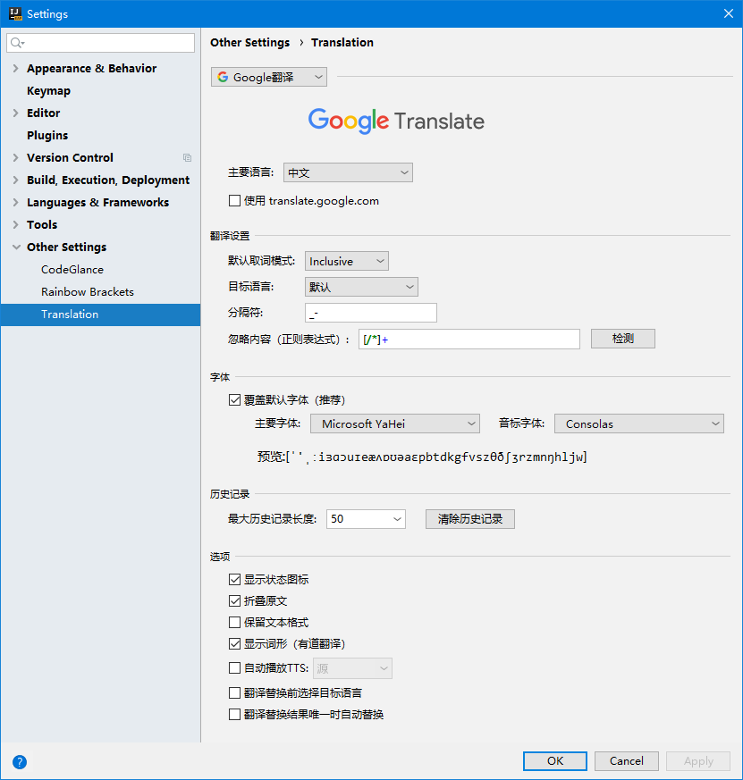Click the 忽略内容 regex input field
The image size is (743, 780).
(x=469, y=339)
